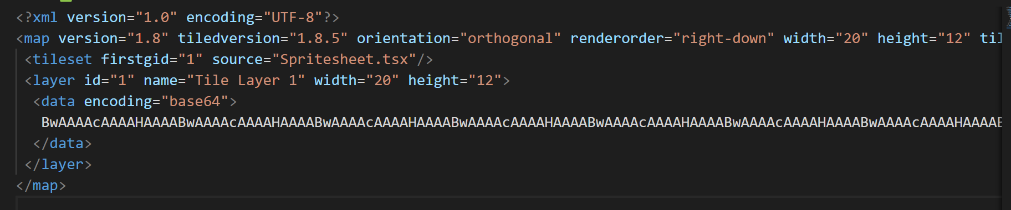Screen dimensions: 1011x210
Task: Click the closing map tag
Action: pyautogui.click(x=41, y=186)
